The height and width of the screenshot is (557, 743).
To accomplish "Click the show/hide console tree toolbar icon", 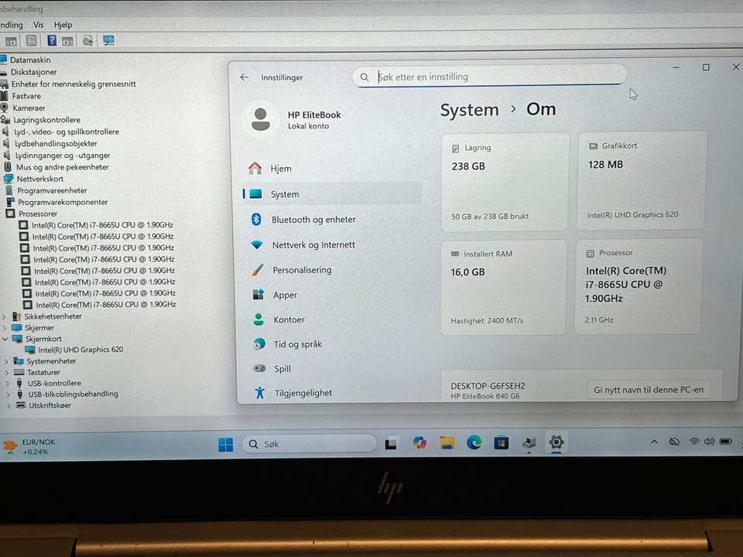I will tap(11, 41).
